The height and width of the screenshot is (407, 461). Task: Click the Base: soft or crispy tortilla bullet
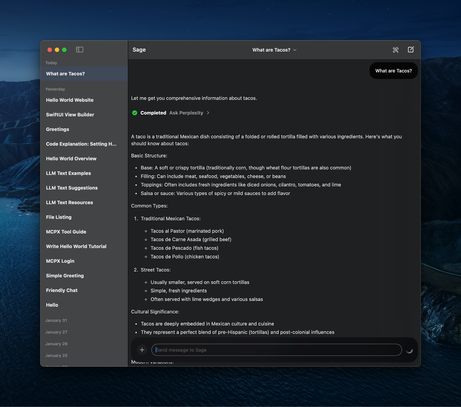246,168
